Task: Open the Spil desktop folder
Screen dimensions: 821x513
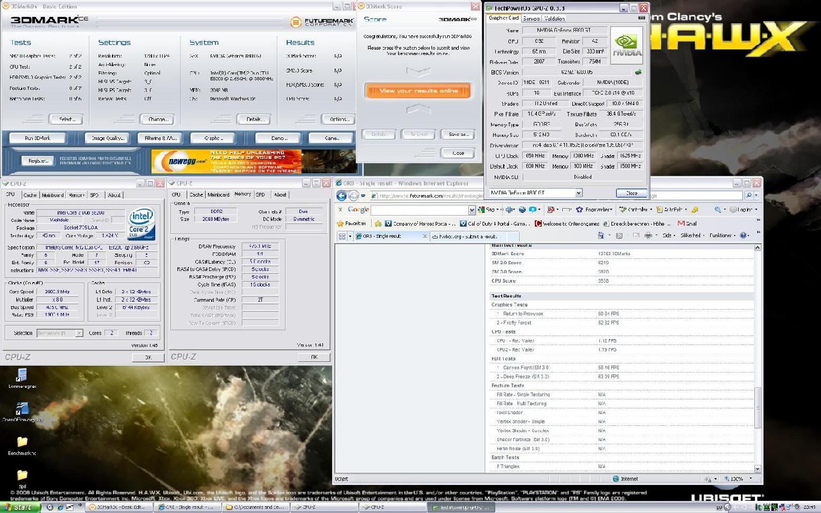Action: (22, 479)
